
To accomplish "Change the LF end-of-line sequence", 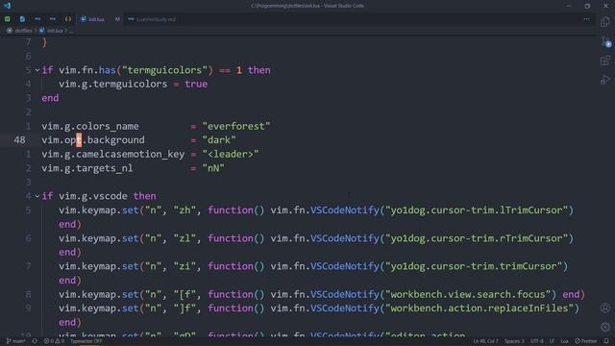I will [x=552, y=341].
